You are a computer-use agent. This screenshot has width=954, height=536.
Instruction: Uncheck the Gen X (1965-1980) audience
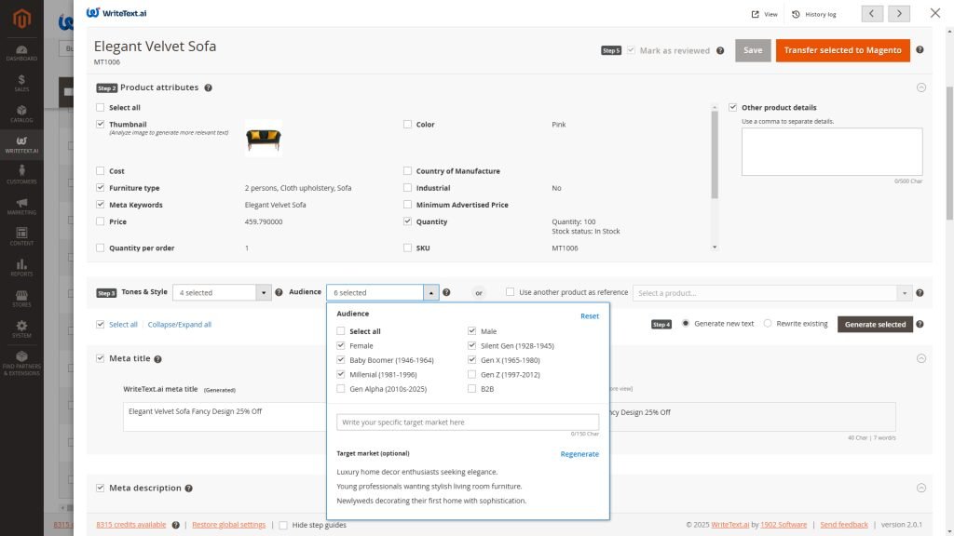[472, 360]
